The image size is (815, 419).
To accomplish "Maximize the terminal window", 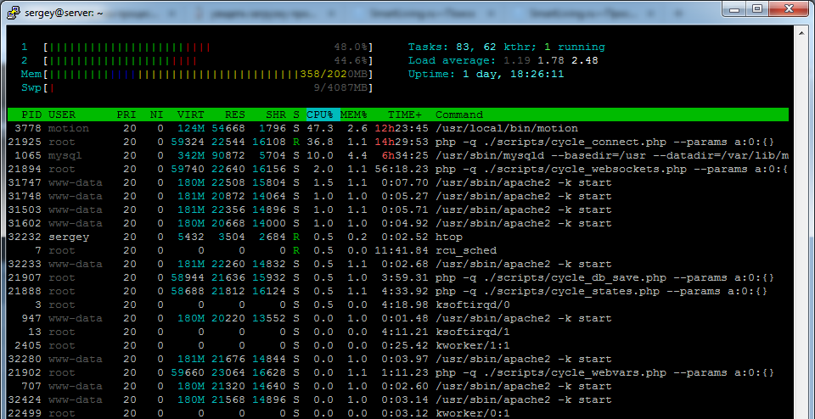I will coord(757,9).
